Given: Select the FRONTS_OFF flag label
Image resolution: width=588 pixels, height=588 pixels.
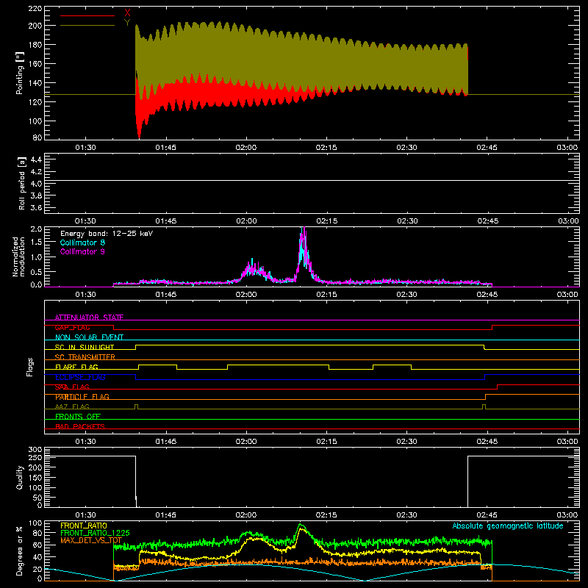Looking at the screenshot, I should click(78, 417).
